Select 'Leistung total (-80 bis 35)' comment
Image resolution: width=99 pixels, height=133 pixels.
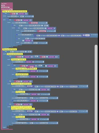22,74
